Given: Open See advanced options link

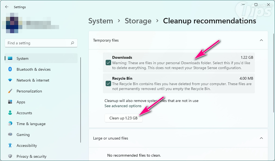Looking at the screenshot, I should tap(123, 106).
